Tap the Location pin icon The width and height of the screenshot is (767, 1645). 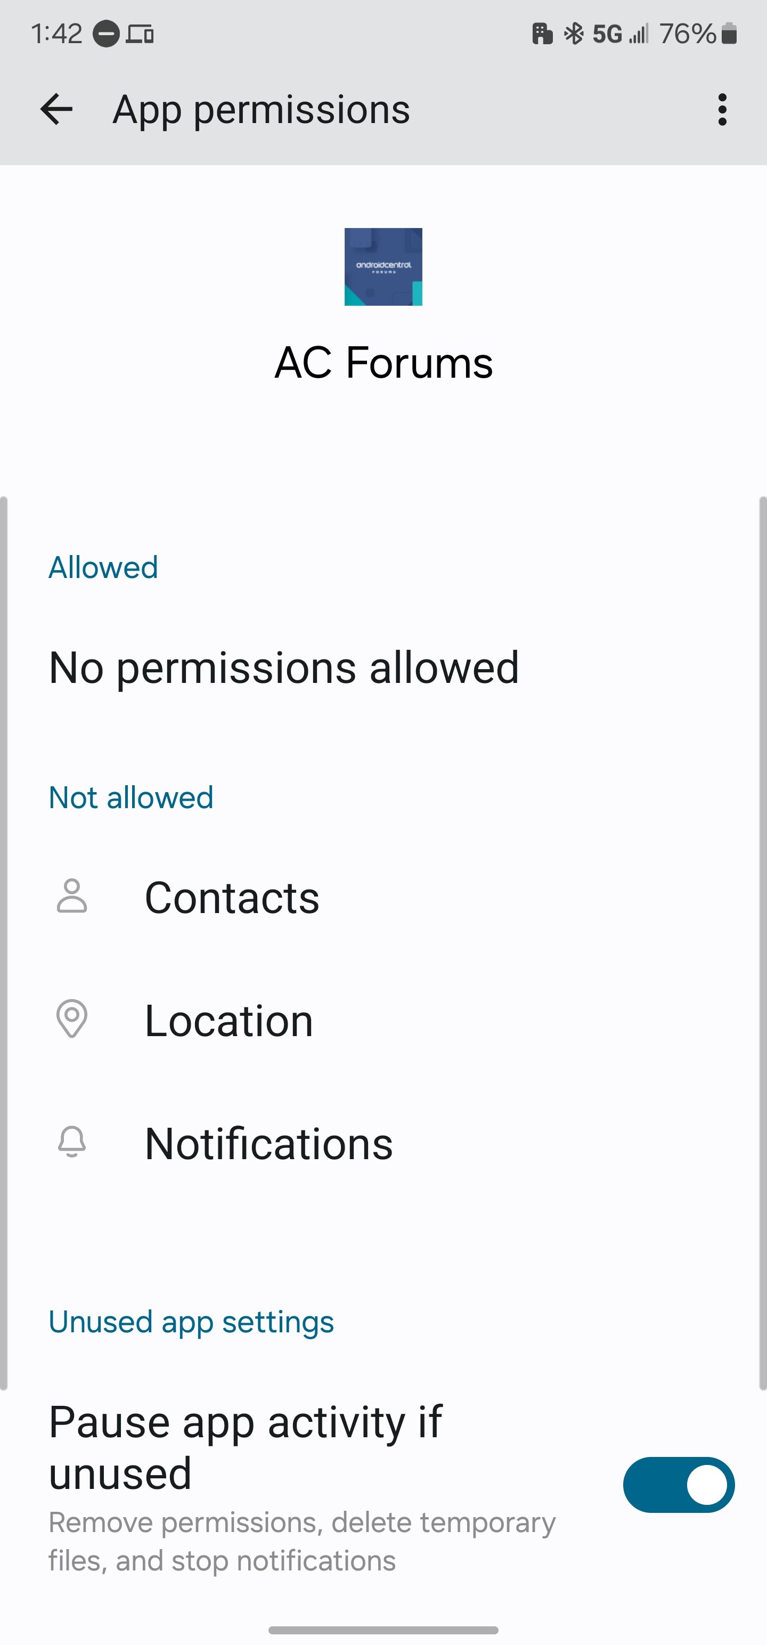click(x=71, y=1019)
